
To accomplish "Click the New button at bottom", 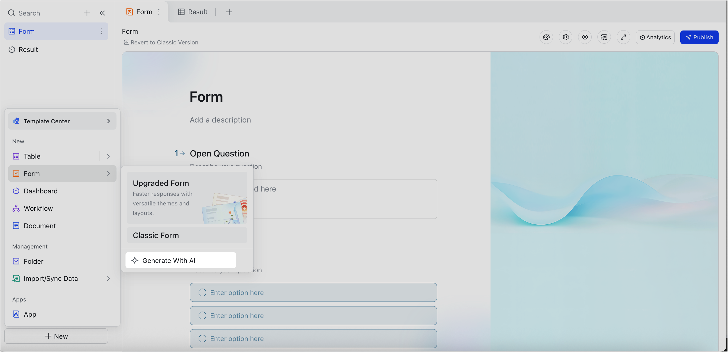I will pyautogui.click(x=56, y=336).
